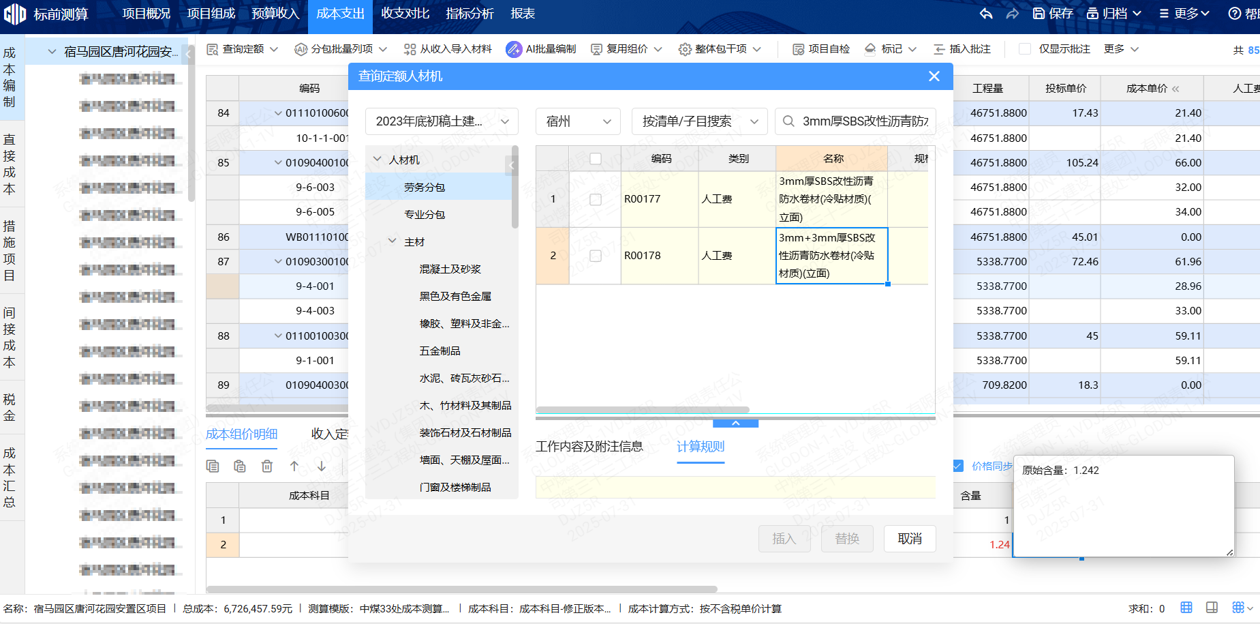
Task: Click the undo arrow icon
Action: [x=986, y=14]
